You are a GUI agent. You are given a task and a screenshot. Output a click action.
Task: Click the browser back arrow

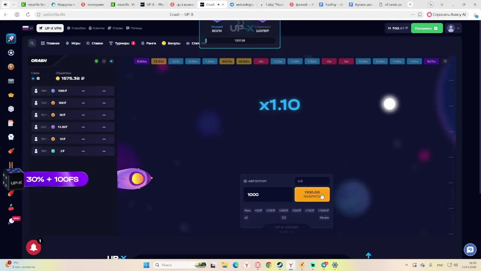[6, 14]
